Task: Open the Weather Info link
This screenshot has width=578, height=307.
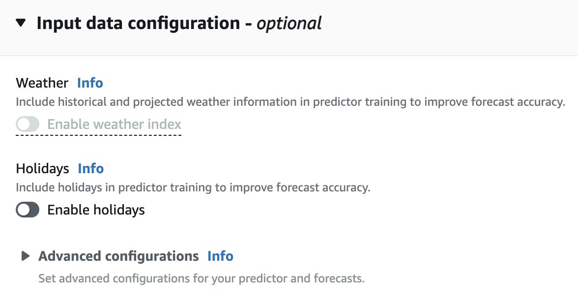Action: (90, 83)
